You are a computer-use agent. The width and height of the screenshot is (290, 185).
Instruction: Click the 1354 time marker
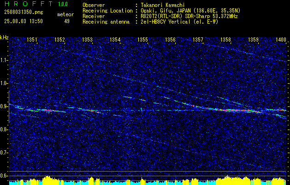click(115, 40)
